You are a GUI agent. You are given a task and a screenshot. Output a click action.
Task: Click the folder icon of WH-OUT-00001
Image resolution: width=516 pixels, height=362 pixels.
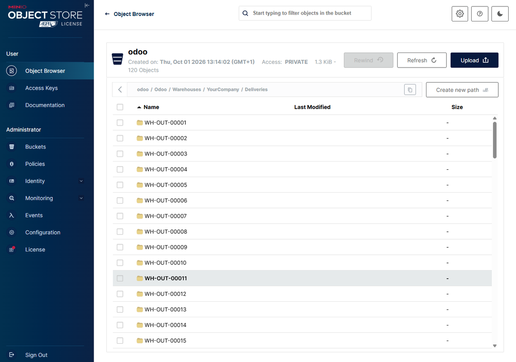pyautogui.click(x=140, y=122)
